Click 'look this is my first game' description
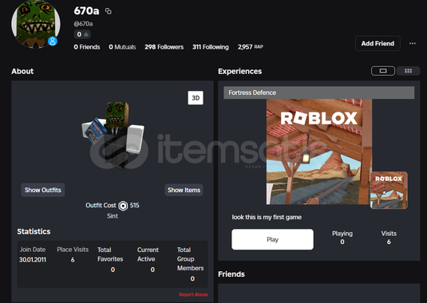427x303 pixels. click(x=267, y=217)
